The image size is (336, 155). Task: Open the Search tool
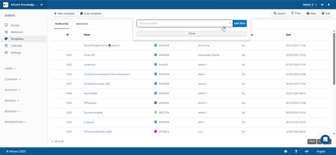point(279,13)
